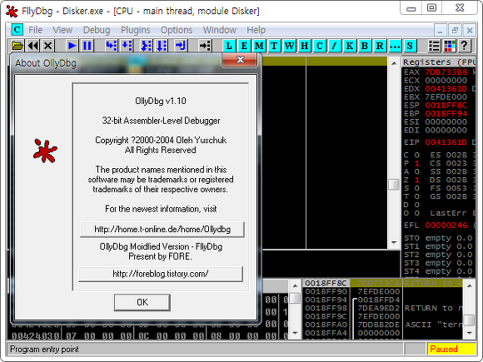Toggle the C flag value
The height and width of the screenshot is (362, 483).
[x=416, y=155]
